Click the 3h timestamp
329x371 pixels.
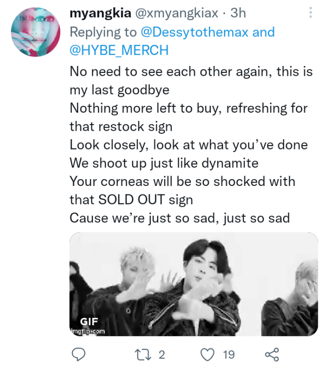tap(238, 13)
